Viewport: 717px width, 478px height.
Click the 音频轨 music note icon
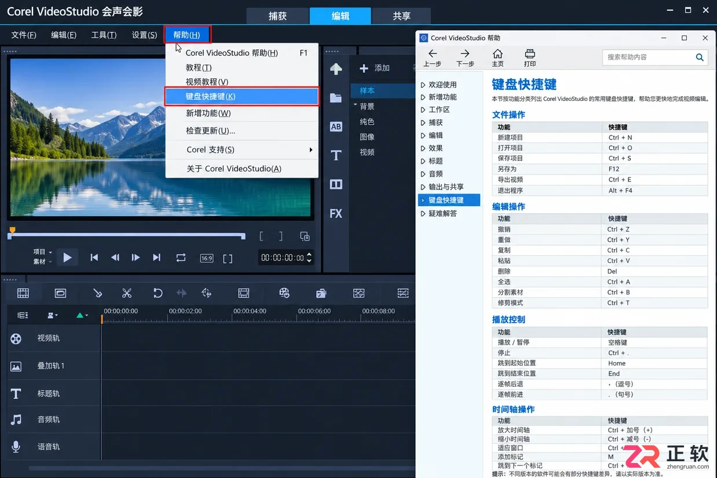(16, 419)
